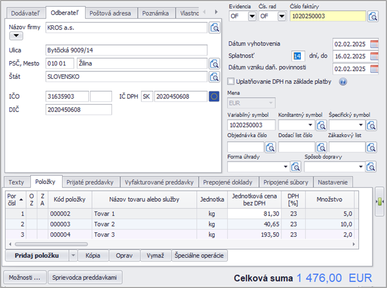Image resolution: width=387 pixels, height=288 pixels.
Task: Click the items table horizontal scrollbar
Action: coord(51,244)
